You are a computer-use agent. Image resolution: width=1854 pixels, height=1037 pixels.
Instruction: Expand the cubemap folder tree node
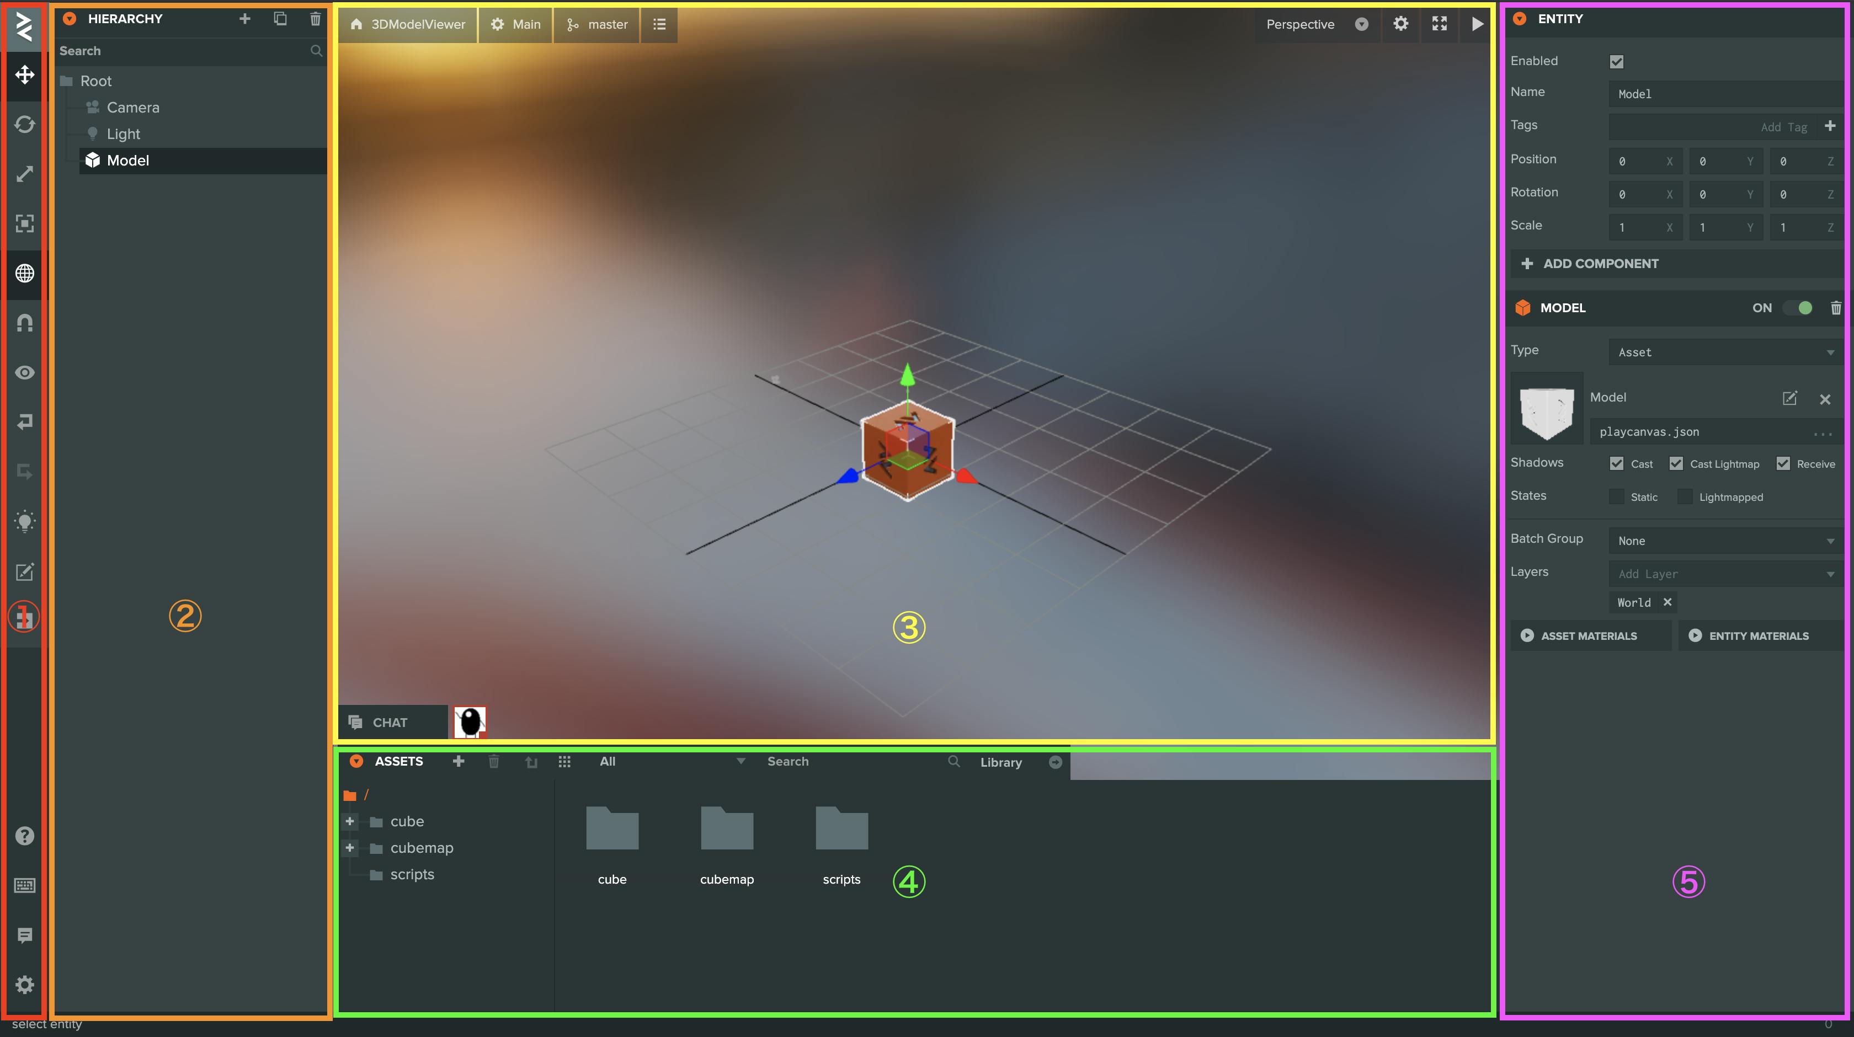pyautogui.click(x=350, y=848)
